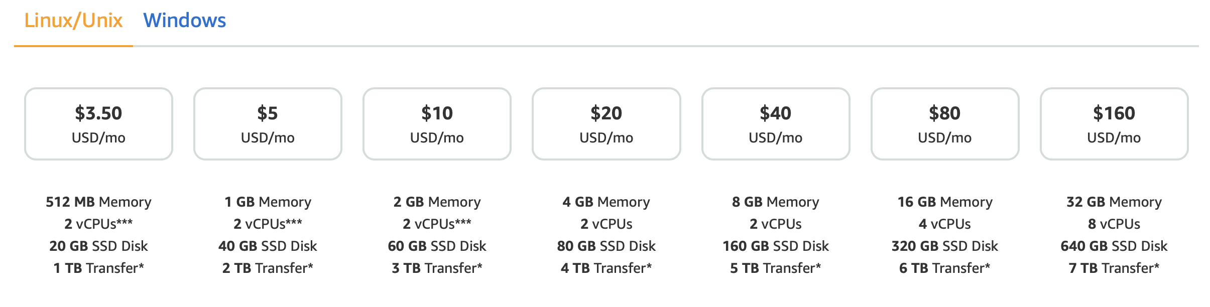
Task: Select the $20 USD/mo pricing card
Action: pyautogui.click(x=606, y=124)
